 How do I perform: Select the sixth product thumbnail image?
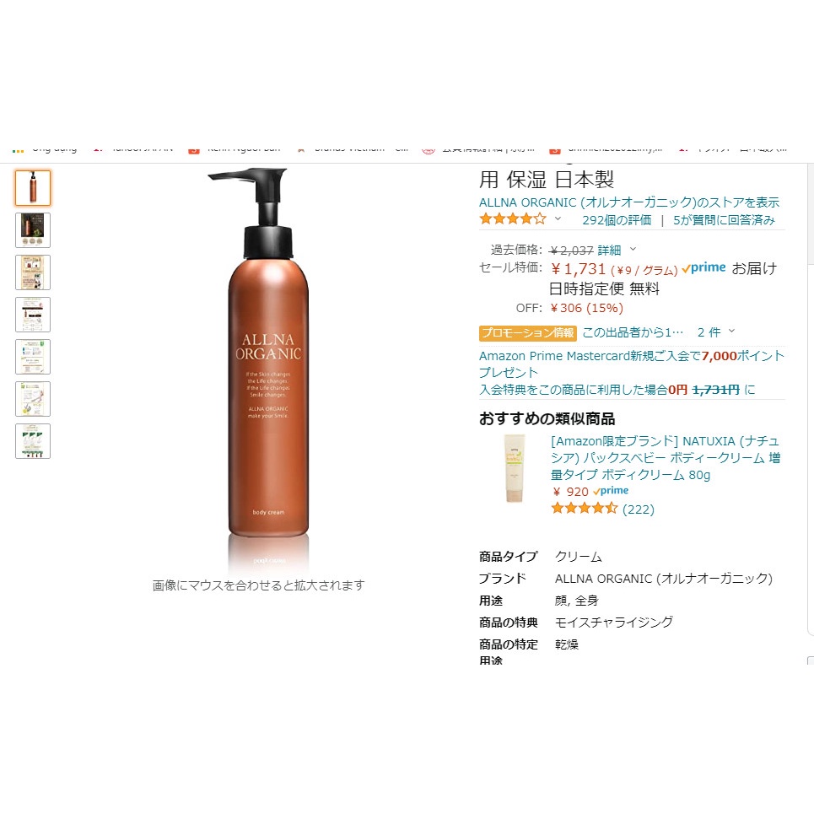33,399
